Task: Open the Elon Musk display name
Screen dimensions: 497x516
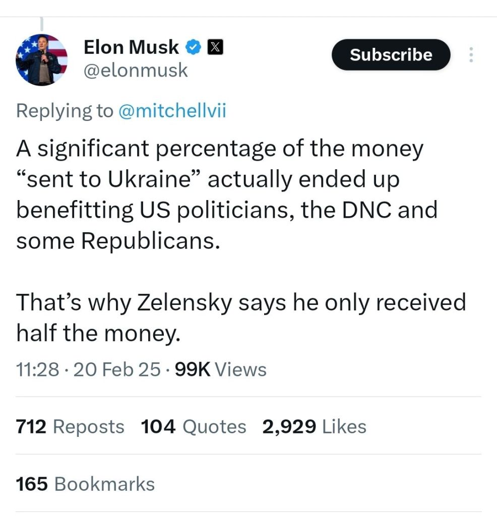Action: [x=131, y=47]
